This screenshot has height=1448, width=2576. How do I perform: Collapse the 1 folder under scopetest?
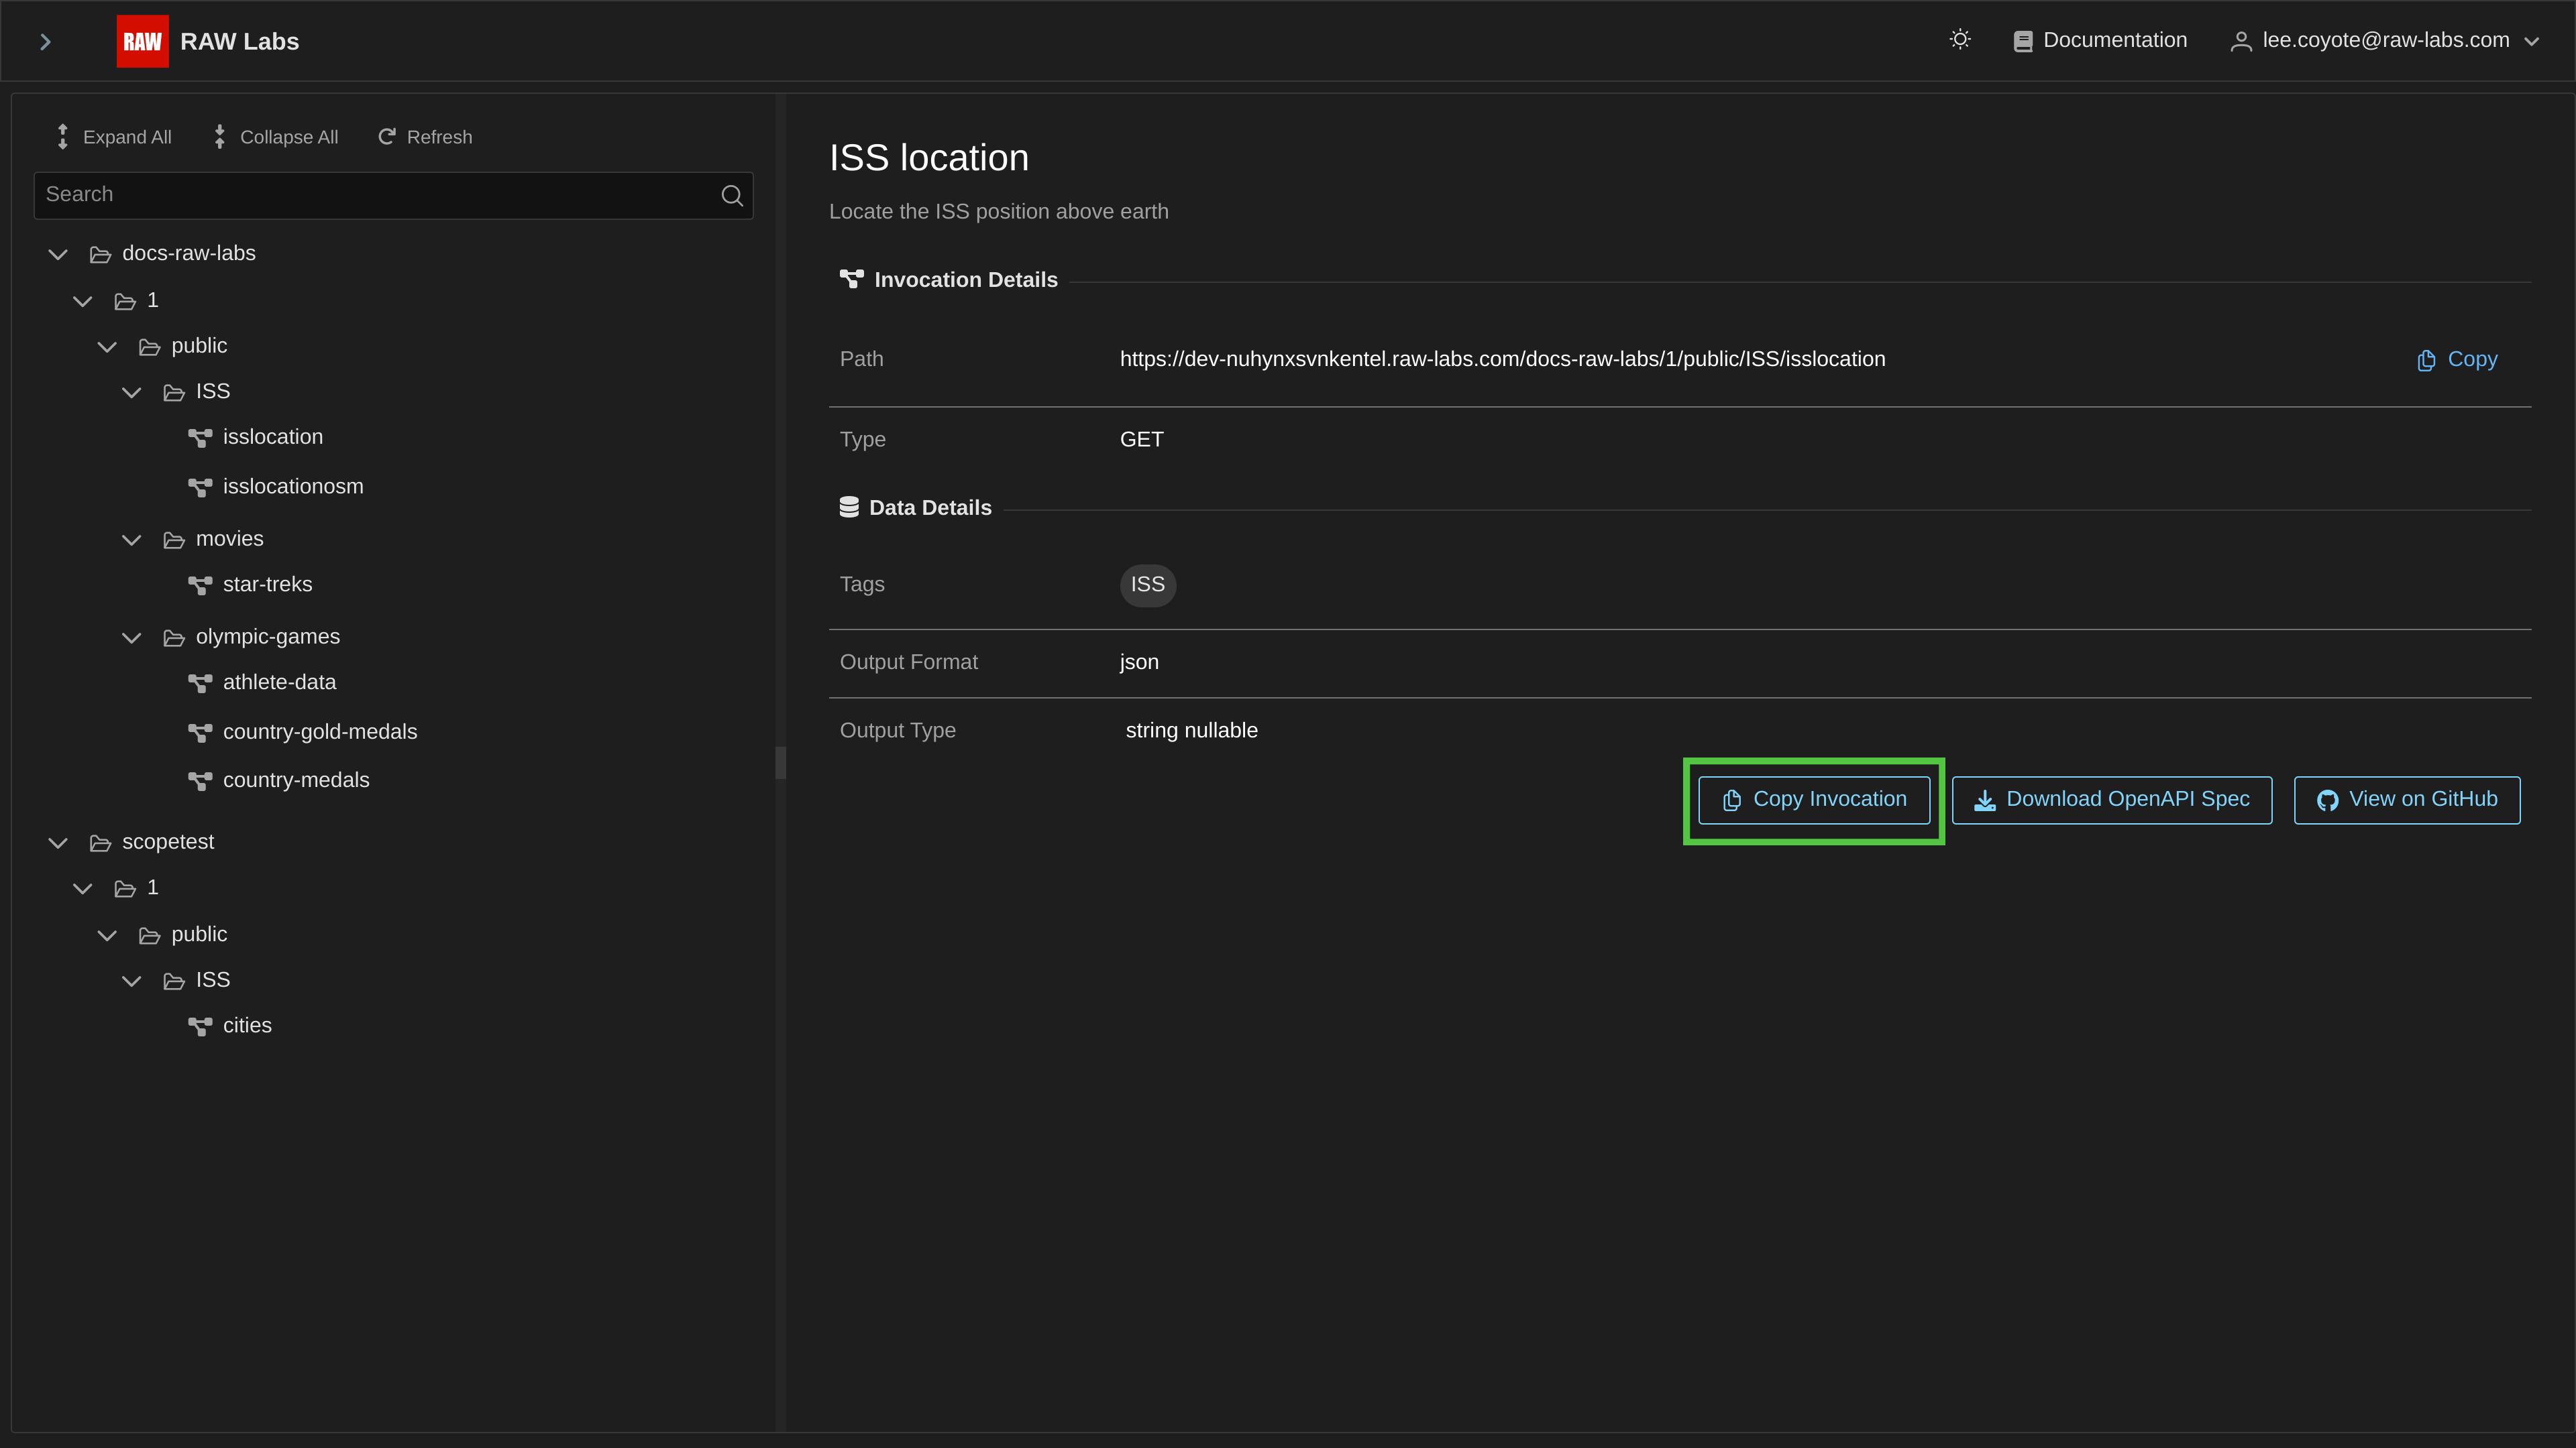tap(83, 888)
